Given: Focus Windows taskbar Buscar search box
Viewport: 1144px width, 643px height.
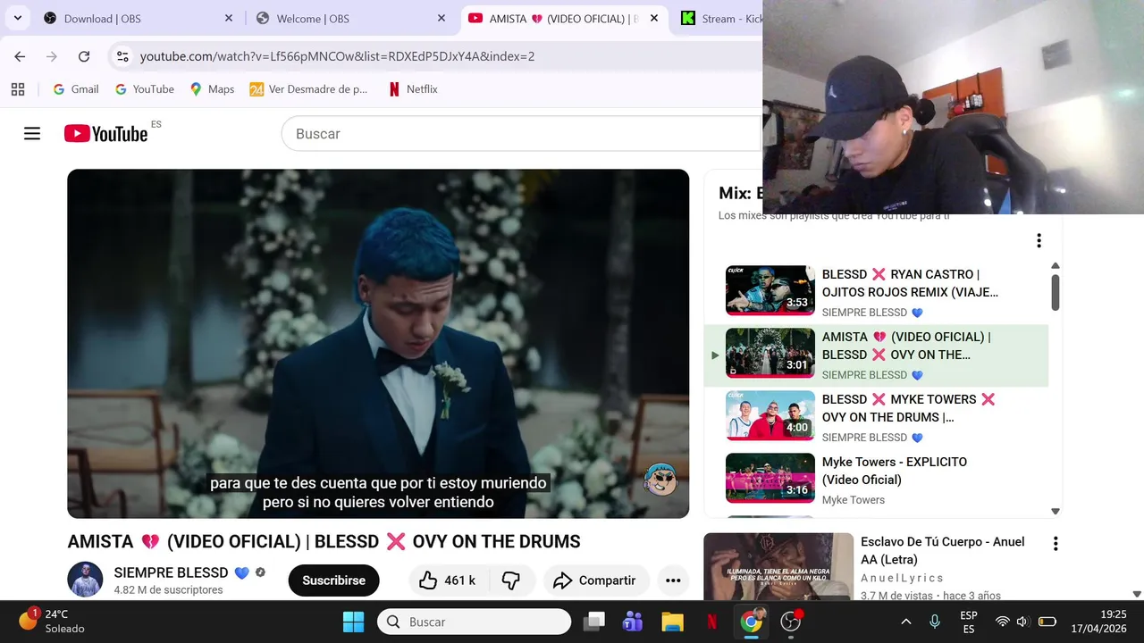Looking at the screenshot, I should (474, 622).
